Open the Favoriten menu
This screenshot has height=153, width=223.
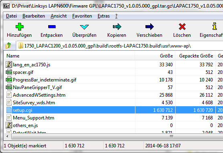pos(82,16)
